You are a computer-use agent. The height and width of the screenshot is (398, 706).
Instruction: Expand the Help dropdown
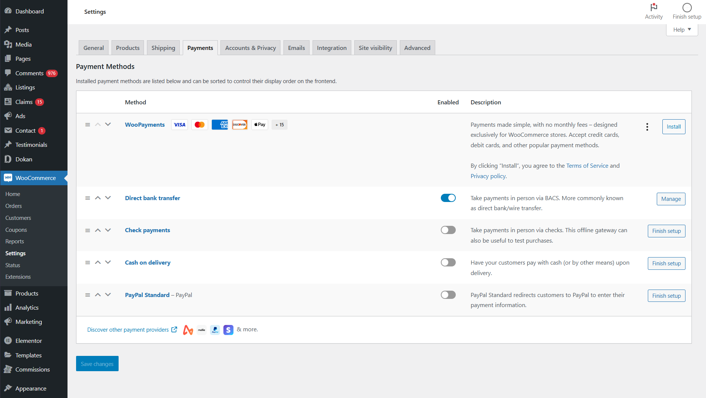[682, 30]
